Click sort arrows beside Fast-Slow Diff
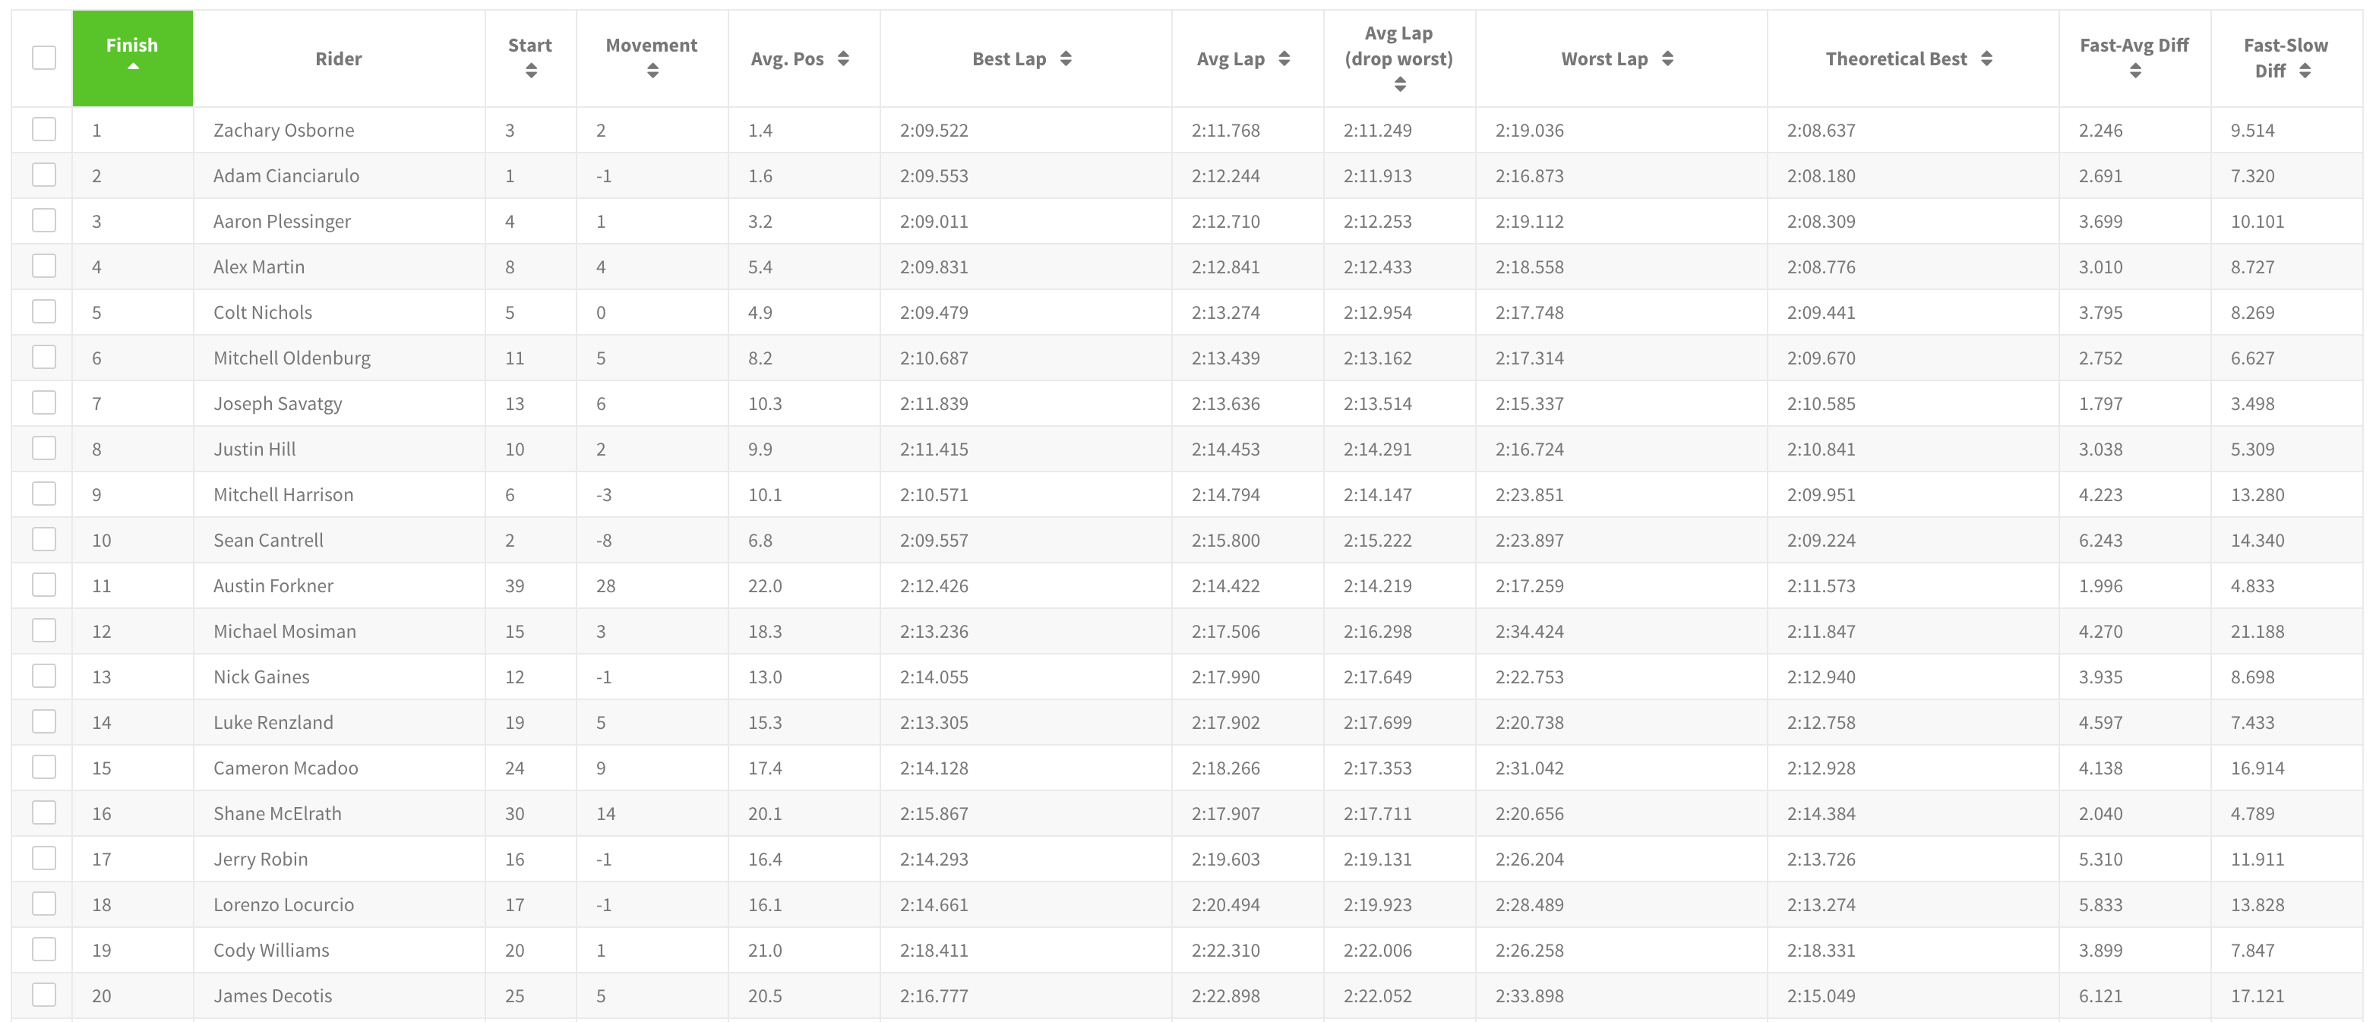This screenshot has height=1022, width=2376. [2304, 71]
